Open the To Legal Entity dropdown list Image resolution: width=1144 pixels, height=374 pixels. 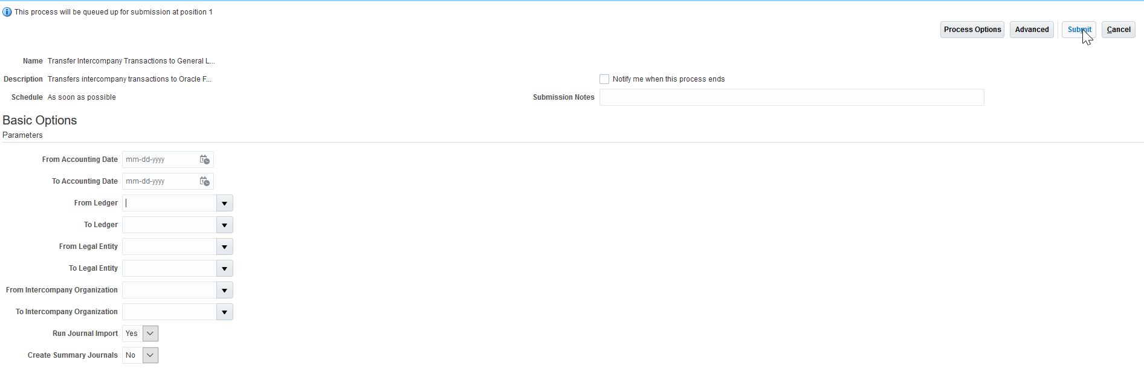(224, 269)
